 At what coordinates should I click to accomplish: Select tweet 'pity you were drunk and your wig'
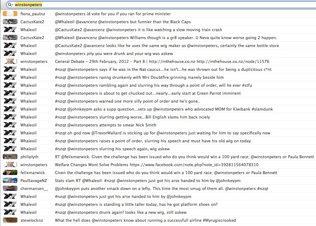point(114,54)
